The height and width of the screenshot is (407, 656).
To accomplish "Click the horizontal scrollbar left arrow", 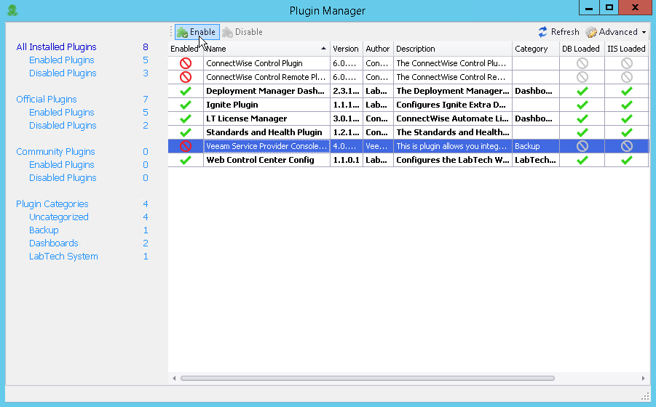I will pos(174,378).
